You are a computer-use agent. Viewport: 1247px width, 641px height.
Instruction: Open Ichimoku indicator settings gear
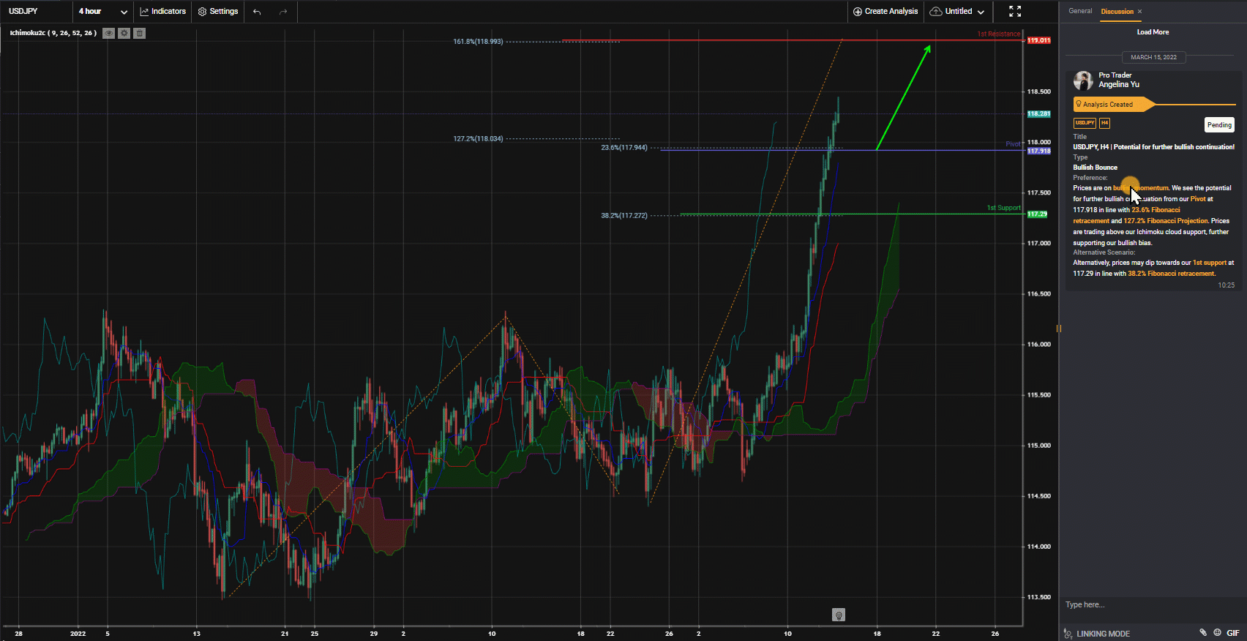point(124,33)
